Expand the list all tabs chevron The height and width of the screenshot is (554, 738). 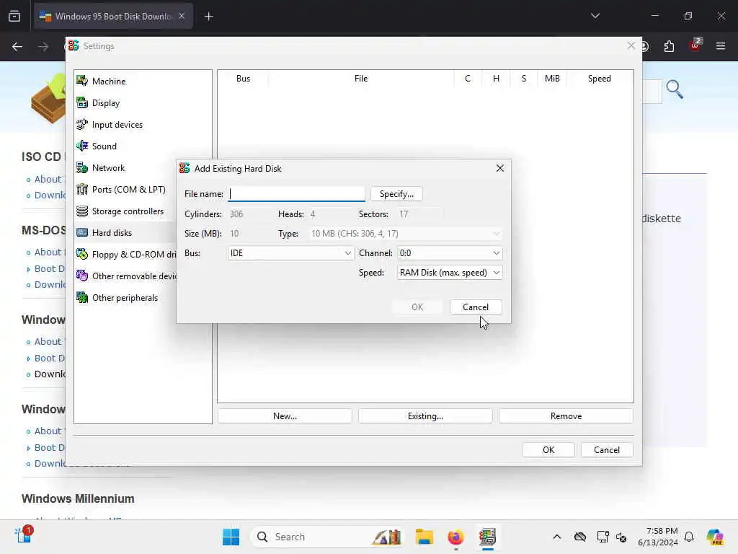[595, 16]
